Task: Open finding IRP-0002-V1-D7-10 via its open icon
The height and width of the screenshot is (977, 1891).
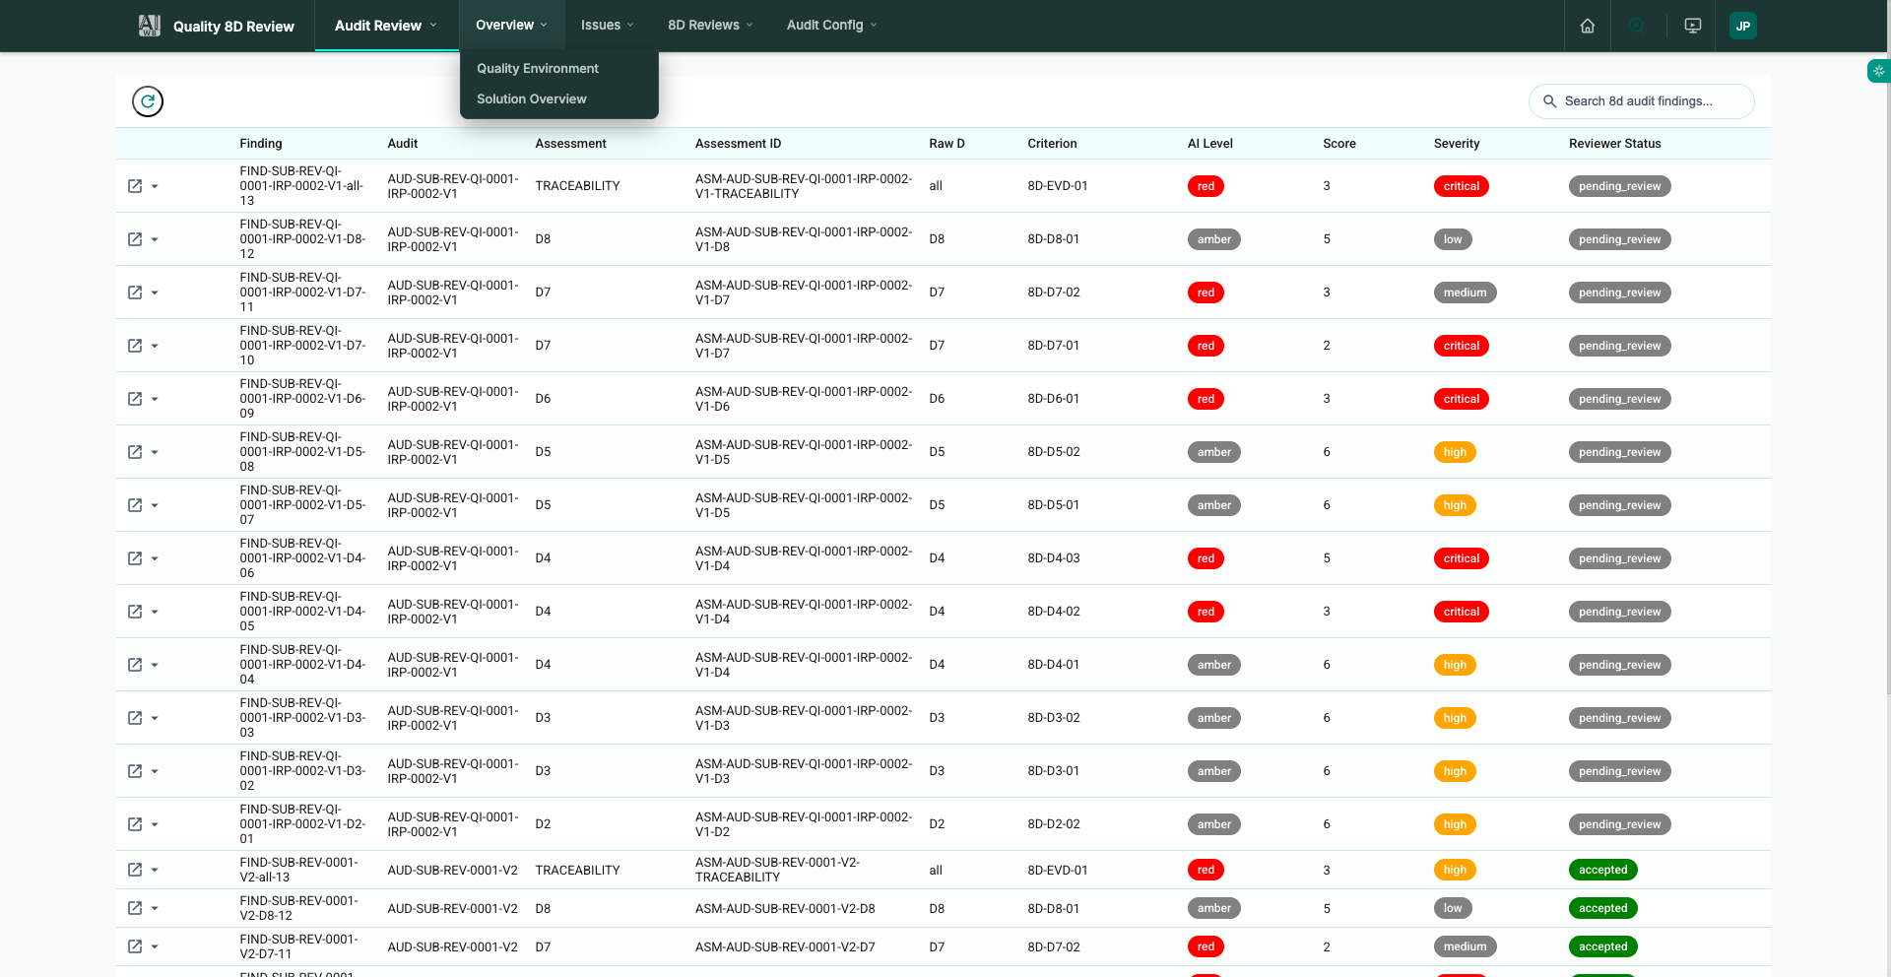Action: point(135,346)
